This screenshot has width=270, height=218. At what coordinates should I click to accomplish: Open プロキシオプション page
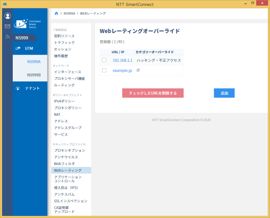pyautogui.click(x=69, y=150)
